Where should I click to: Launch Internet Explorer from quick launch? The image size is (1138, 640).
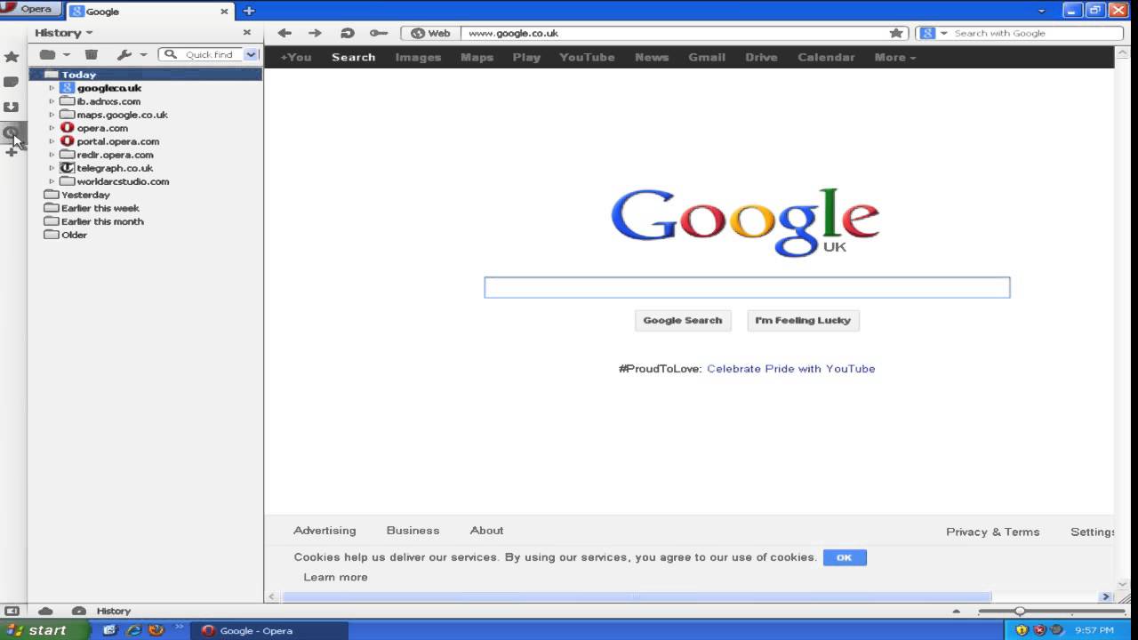point(134,630)
